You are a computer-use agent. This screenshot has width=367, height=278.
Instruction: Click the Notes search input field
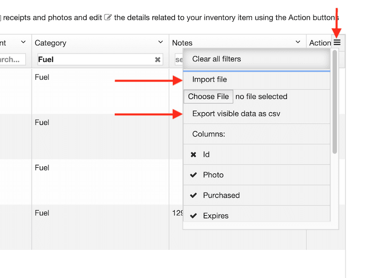coord(179,60)
